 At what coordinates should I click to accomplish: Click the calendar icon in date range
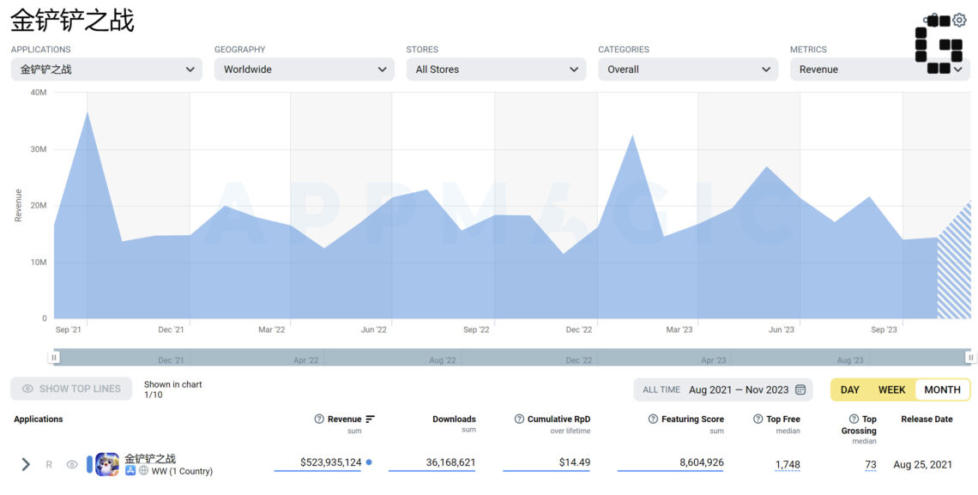pos(800,389)
